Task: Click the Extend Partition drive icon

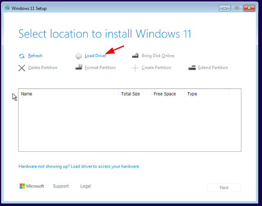Action: 192,68
